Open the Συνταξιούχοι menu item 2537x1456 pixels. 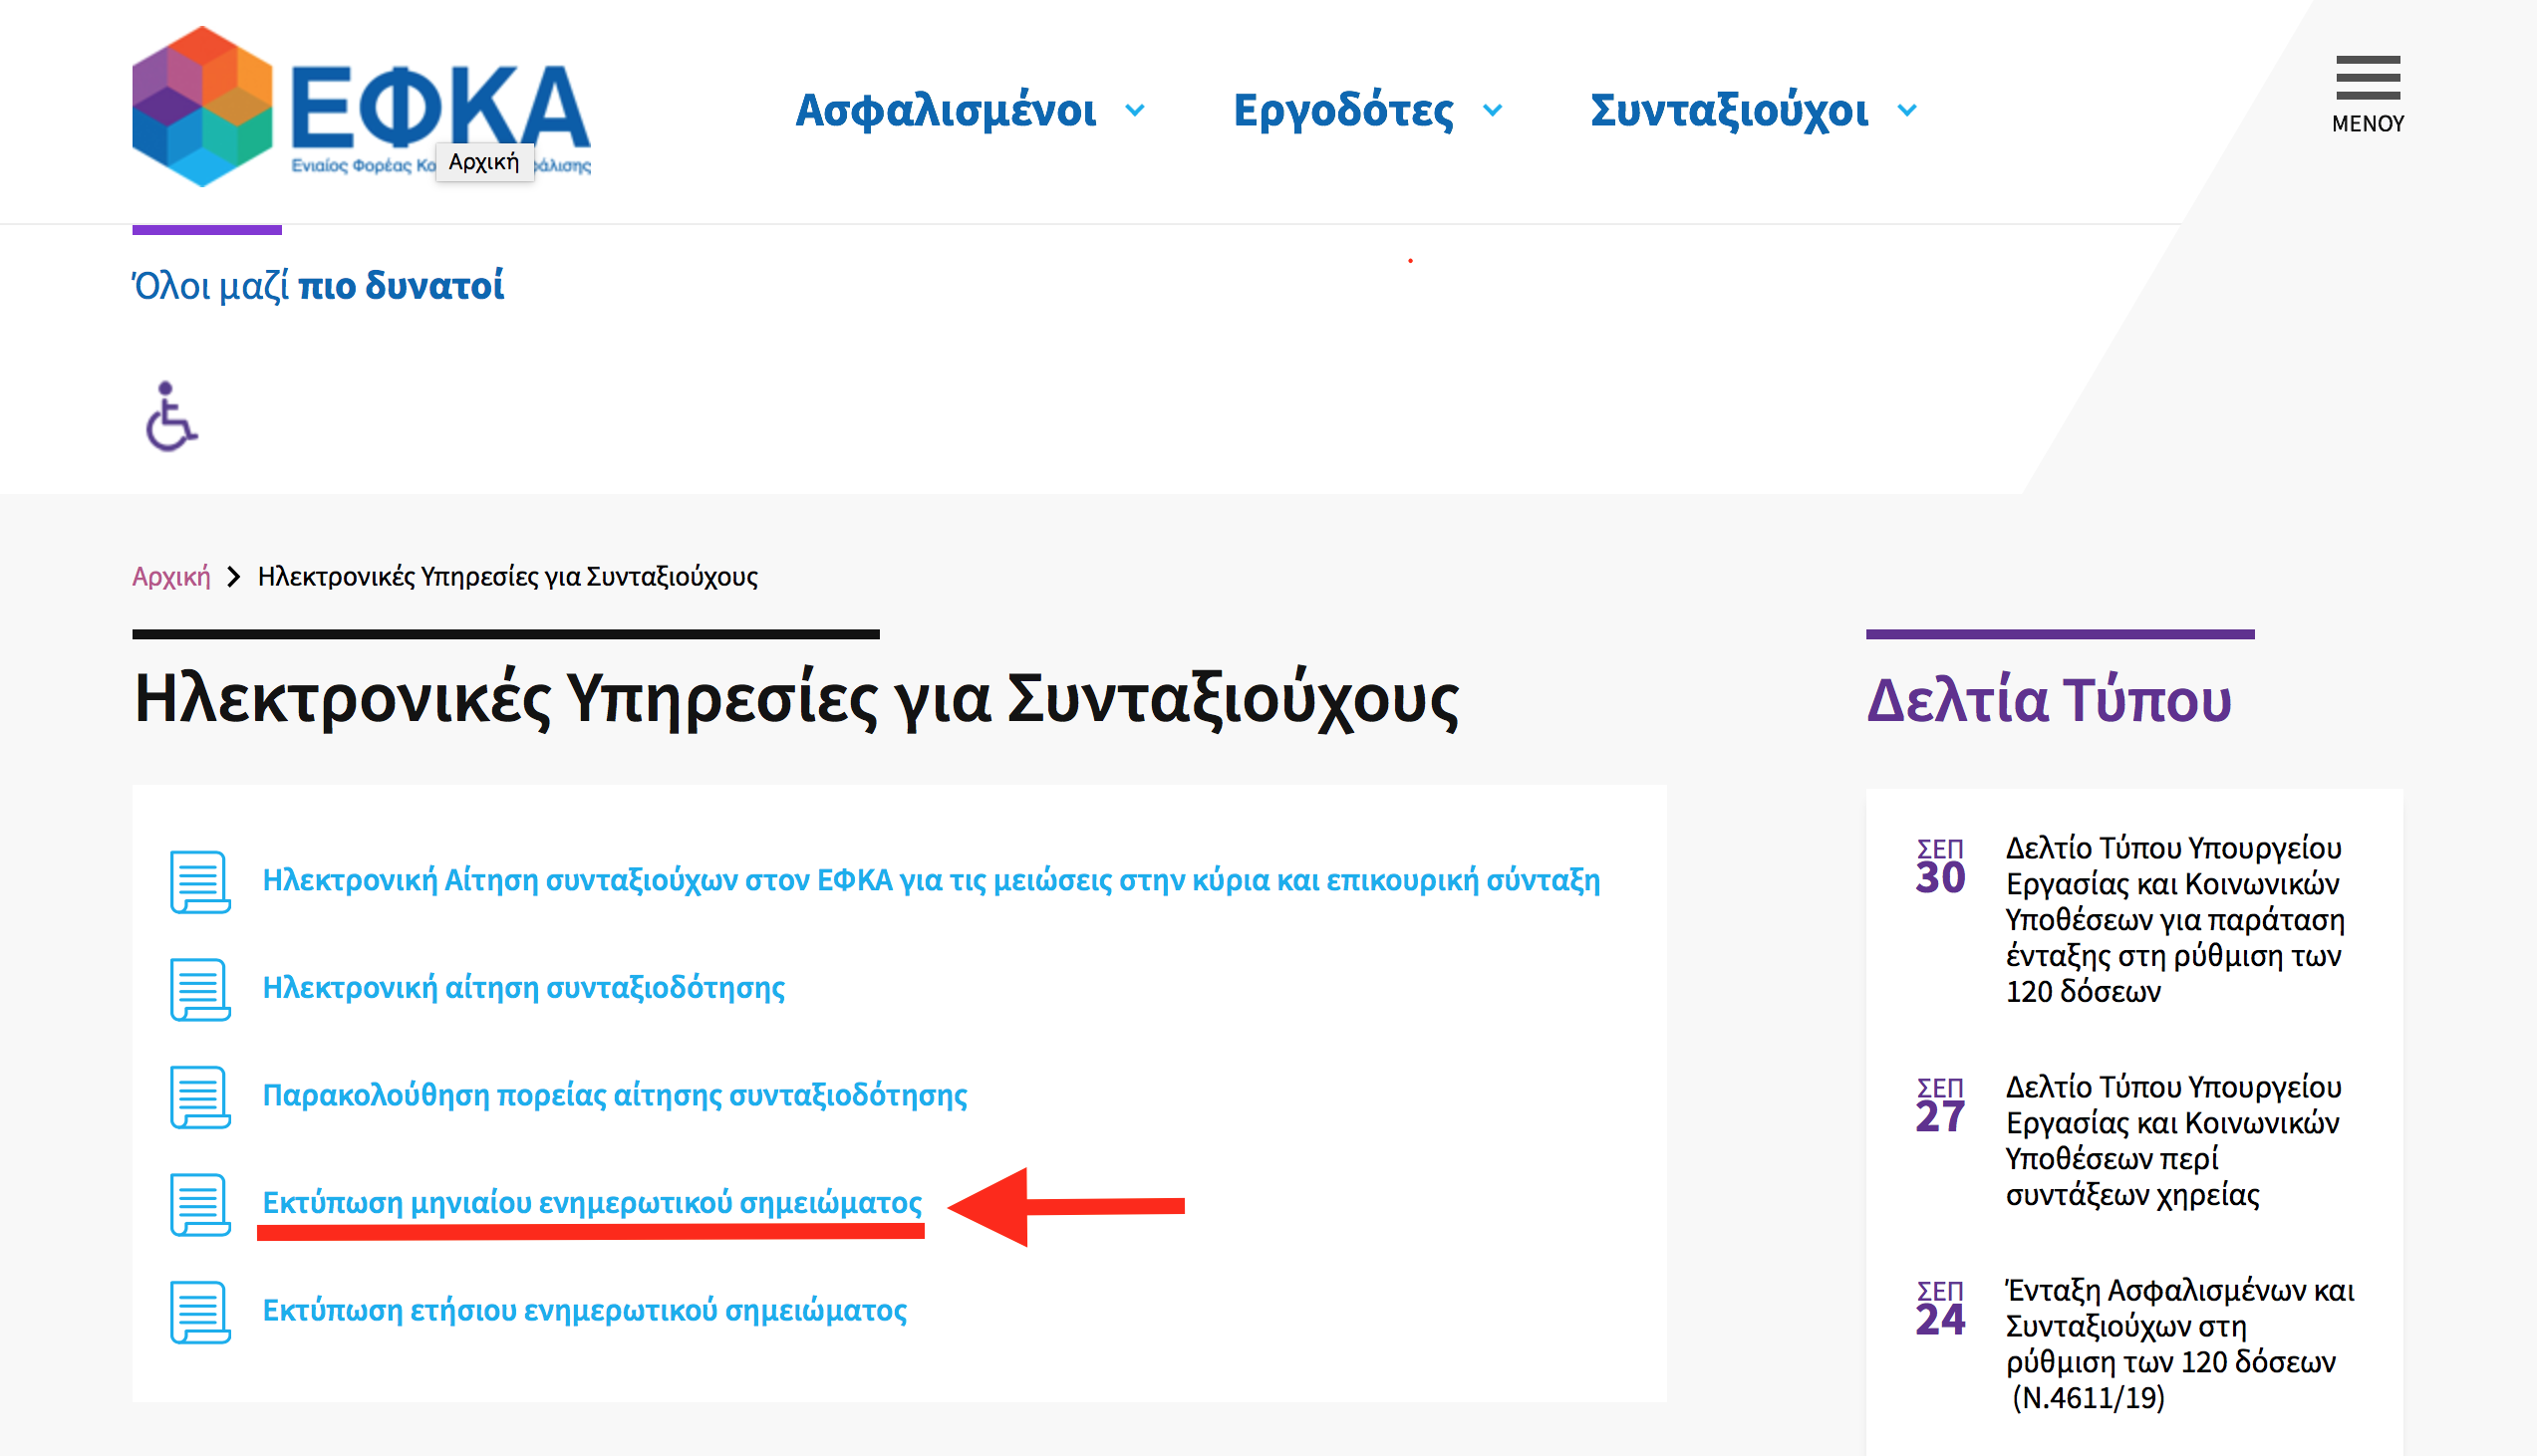click(x=1729, y=110)
